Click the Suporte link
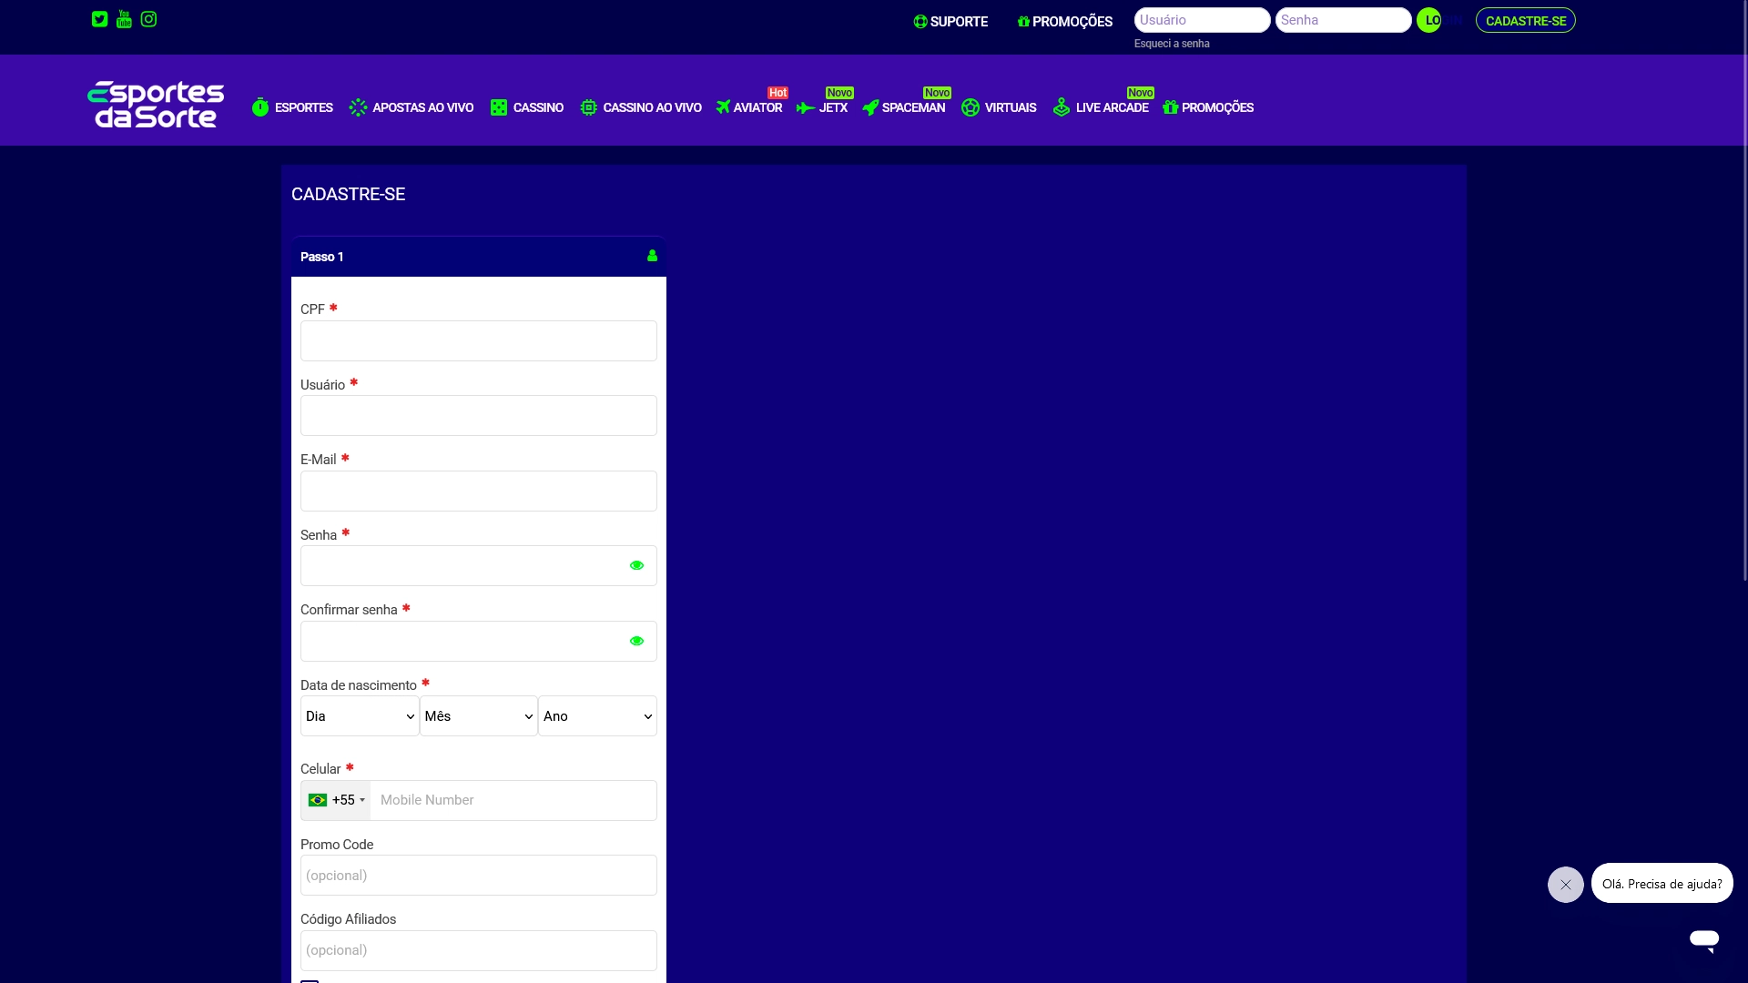The width and height of the screenshot is (1748, 983). point(950,22)
